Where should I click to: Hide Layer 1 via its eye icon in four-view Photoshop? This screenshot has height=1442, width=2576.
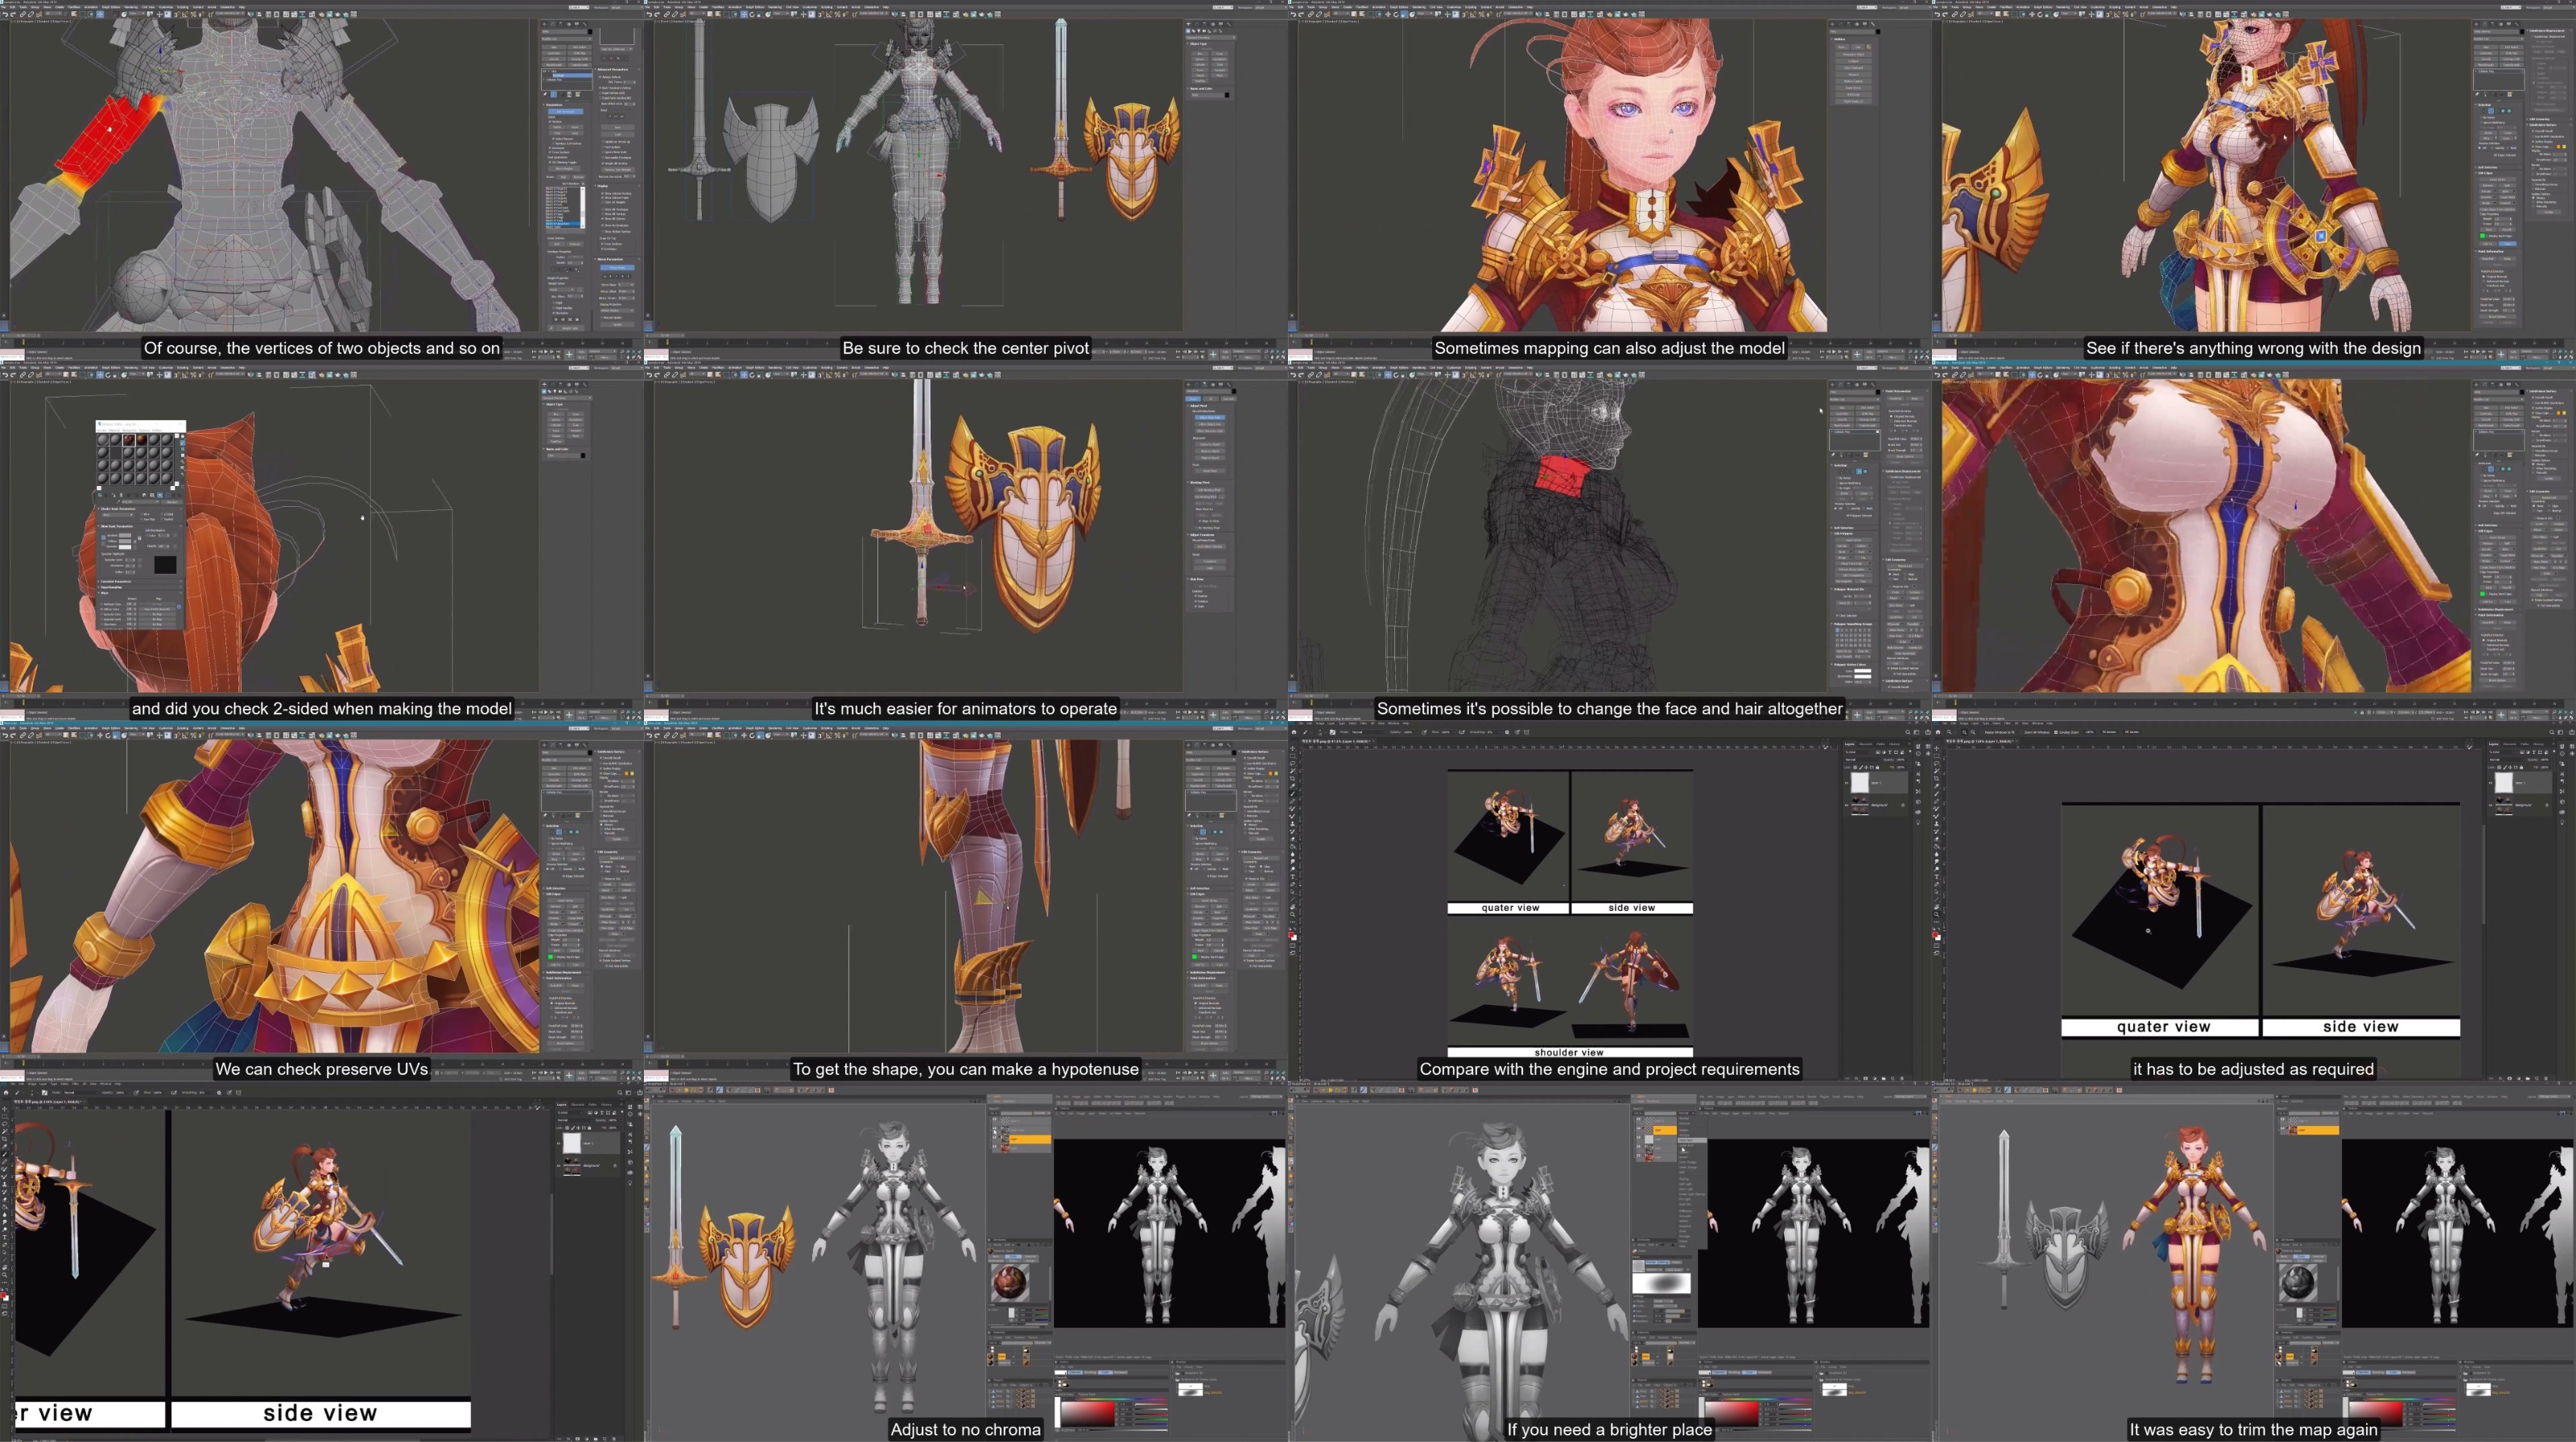(x=1847, y=784)
